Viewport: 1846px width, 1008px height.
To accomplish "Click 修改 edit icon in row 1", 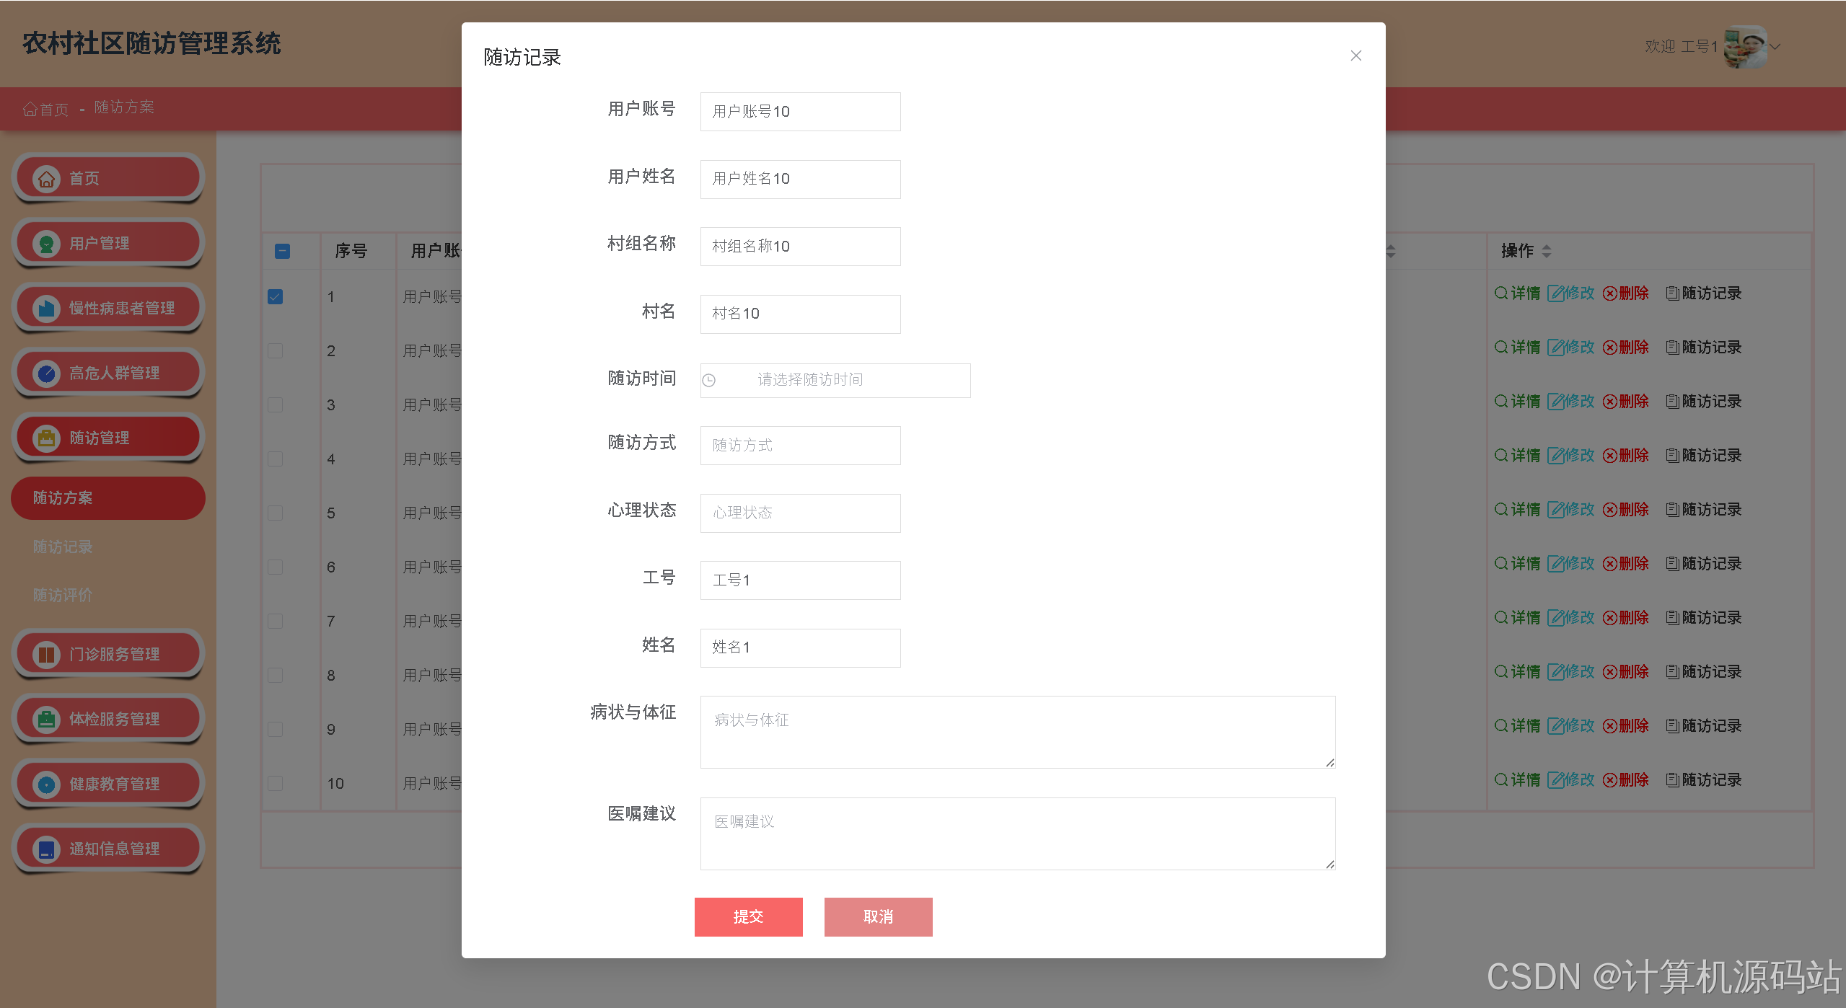I will [1556, 293].
